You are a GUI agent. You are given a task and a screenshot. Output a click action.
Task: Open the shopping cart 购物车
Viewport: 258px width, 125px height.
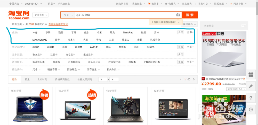(155, 4)
